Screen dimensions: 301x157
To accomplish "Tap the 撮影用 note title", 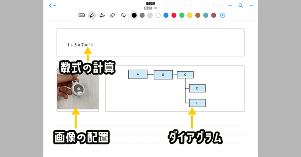I will click(150, 4).
